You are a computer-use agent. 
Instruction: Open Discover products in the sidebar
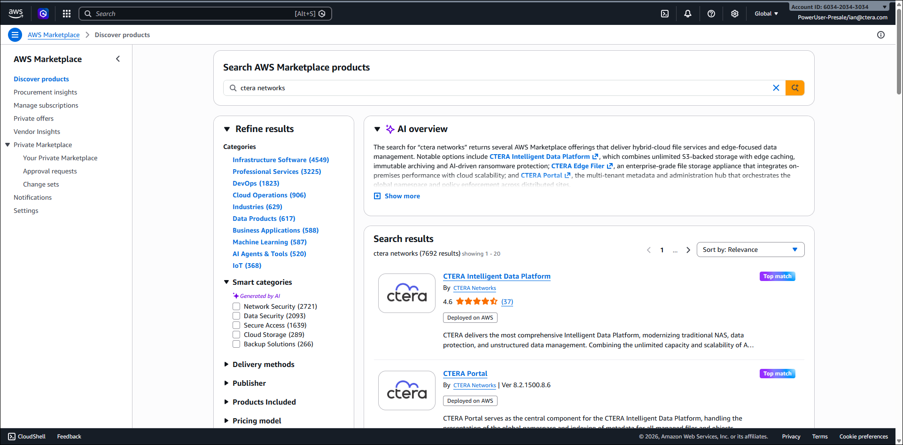tap(41, 79)
